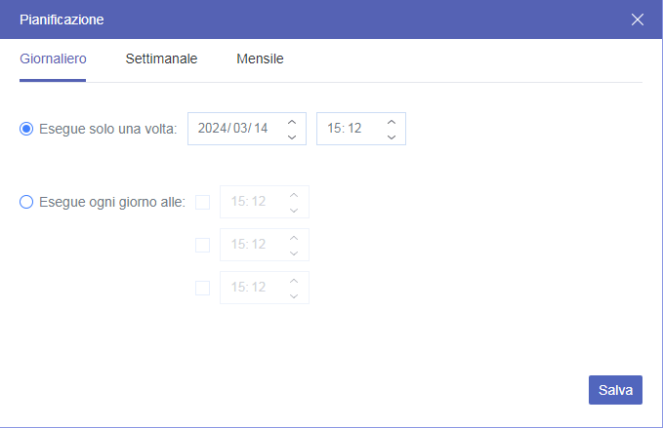Select the 'Esegue ogni giorno alle' option
Viewport: 663px width, 428px height.
[26, 203]
